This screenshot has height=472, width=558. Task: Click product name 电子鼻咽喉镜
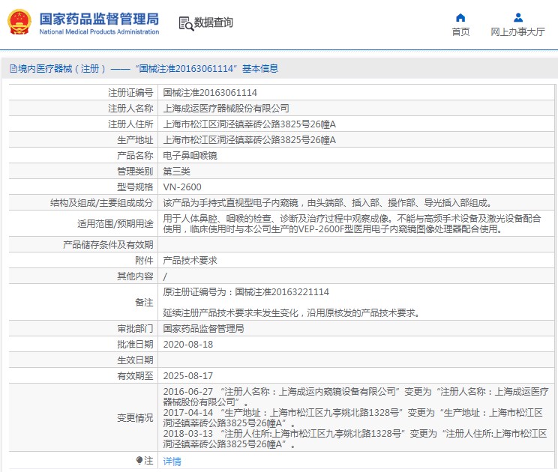[190, 156]
